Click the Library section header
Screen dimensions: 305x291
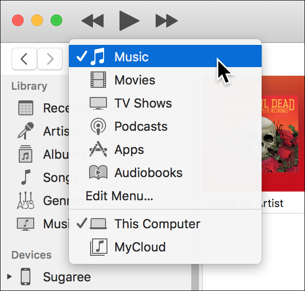click(29, 86)
